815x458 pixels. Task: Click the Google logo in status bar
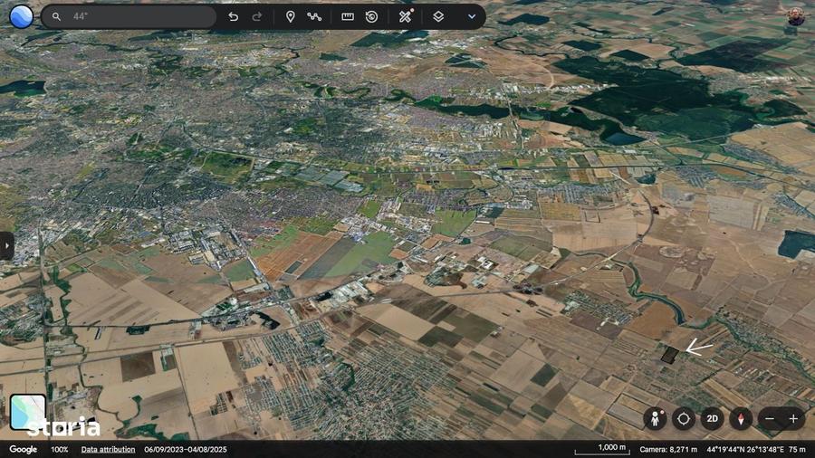pyautogui.click(x=23, y=450)
